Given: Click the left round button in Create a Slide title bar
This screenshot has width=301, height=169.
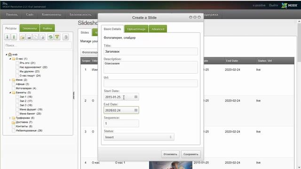Looking at the screenshot, I should (190, 17).
